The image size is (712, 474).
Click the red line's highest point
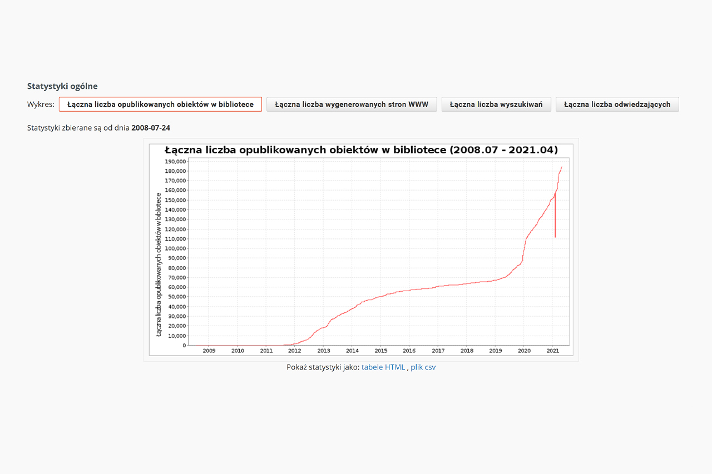tap(562, 167)
